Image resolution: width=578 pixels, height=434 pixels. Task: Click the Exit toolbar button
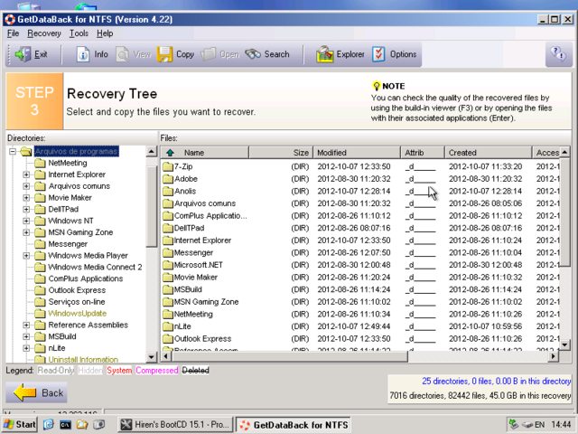click(32, 54)
